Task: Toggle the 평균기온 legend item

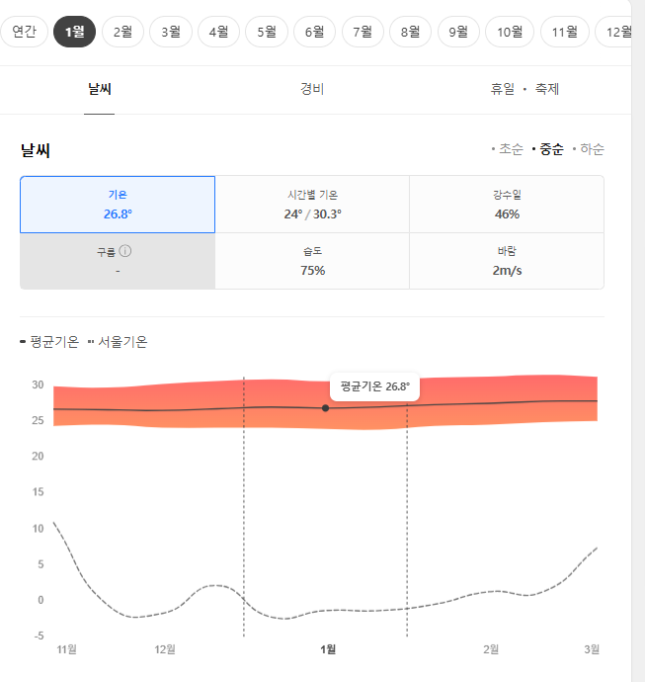Action: [x=49, y=342]
